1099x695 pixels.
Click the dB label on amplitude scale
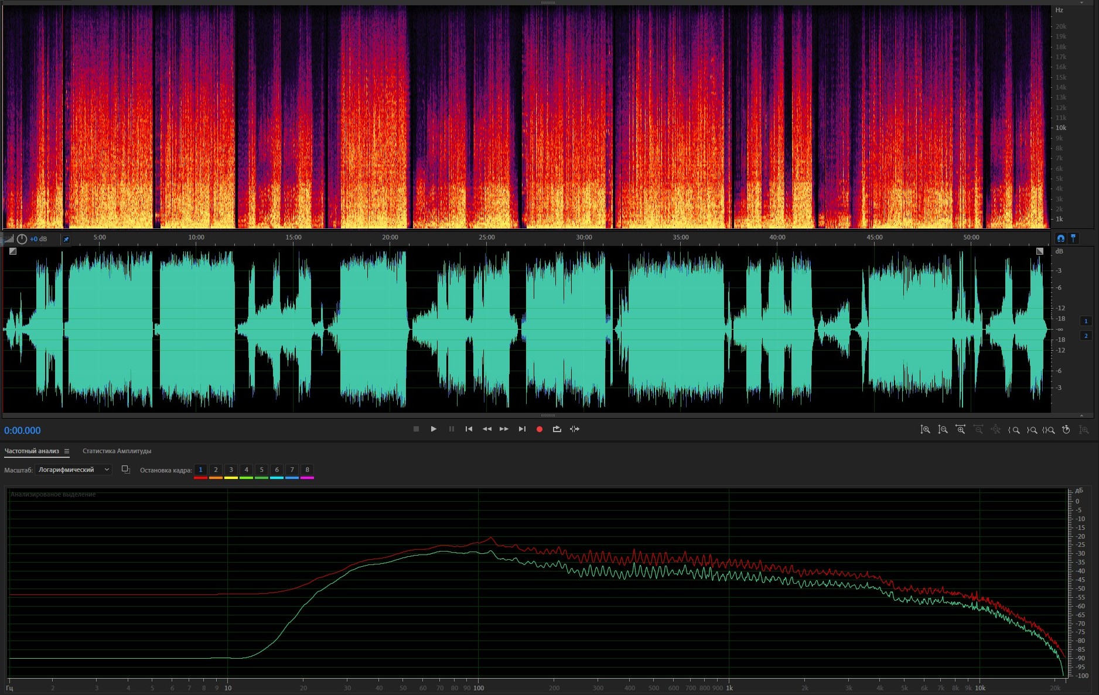click(x=1059, y=251)
